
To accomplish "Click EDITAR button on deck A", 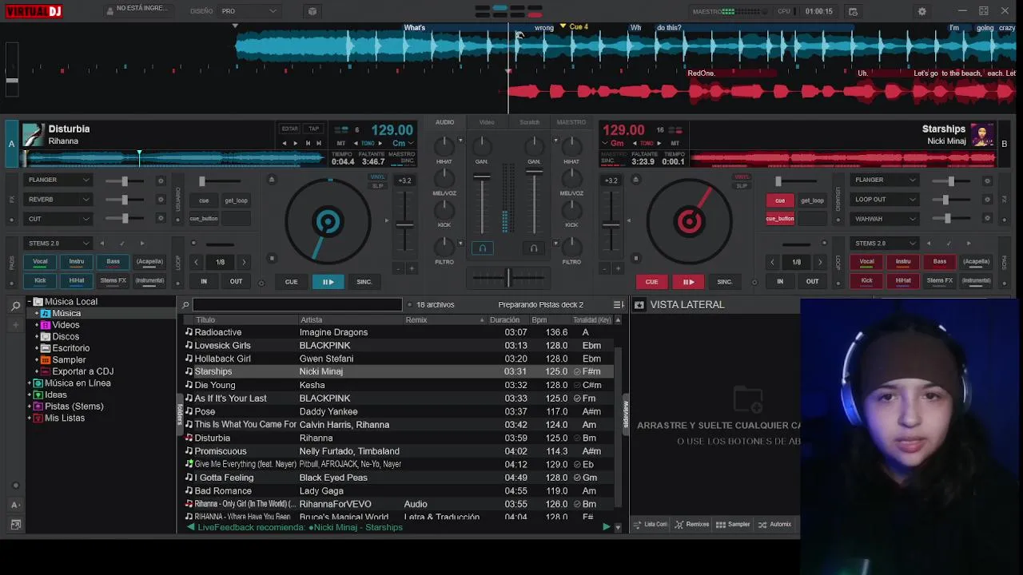I will point(289,129).
